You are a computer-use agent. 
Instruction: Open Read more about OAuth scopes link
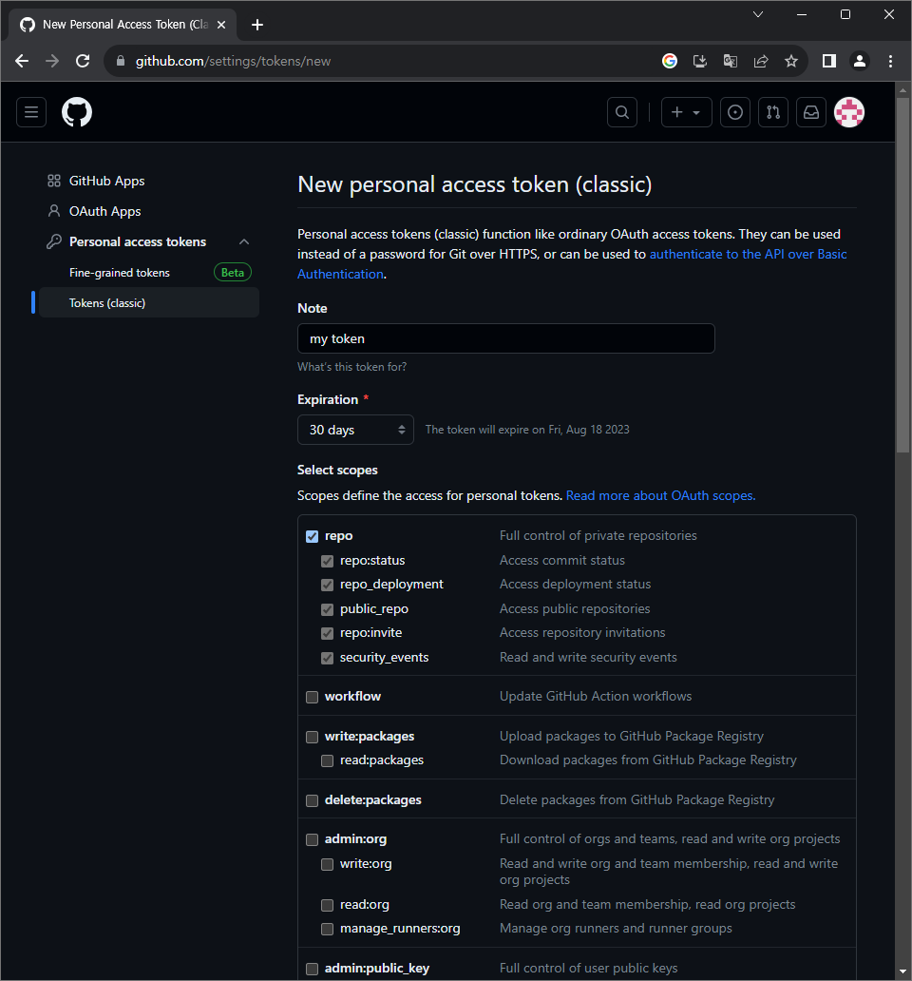pos(660,495)
